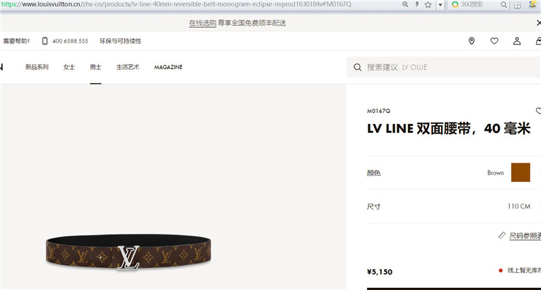Open the 男士 menu

pos(96,67)
